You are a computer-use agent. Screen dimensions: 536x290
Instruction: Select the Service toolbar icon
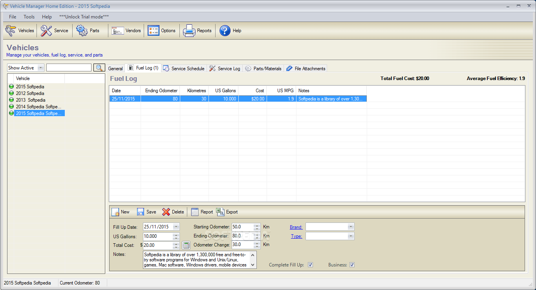[x=55, y=30]
